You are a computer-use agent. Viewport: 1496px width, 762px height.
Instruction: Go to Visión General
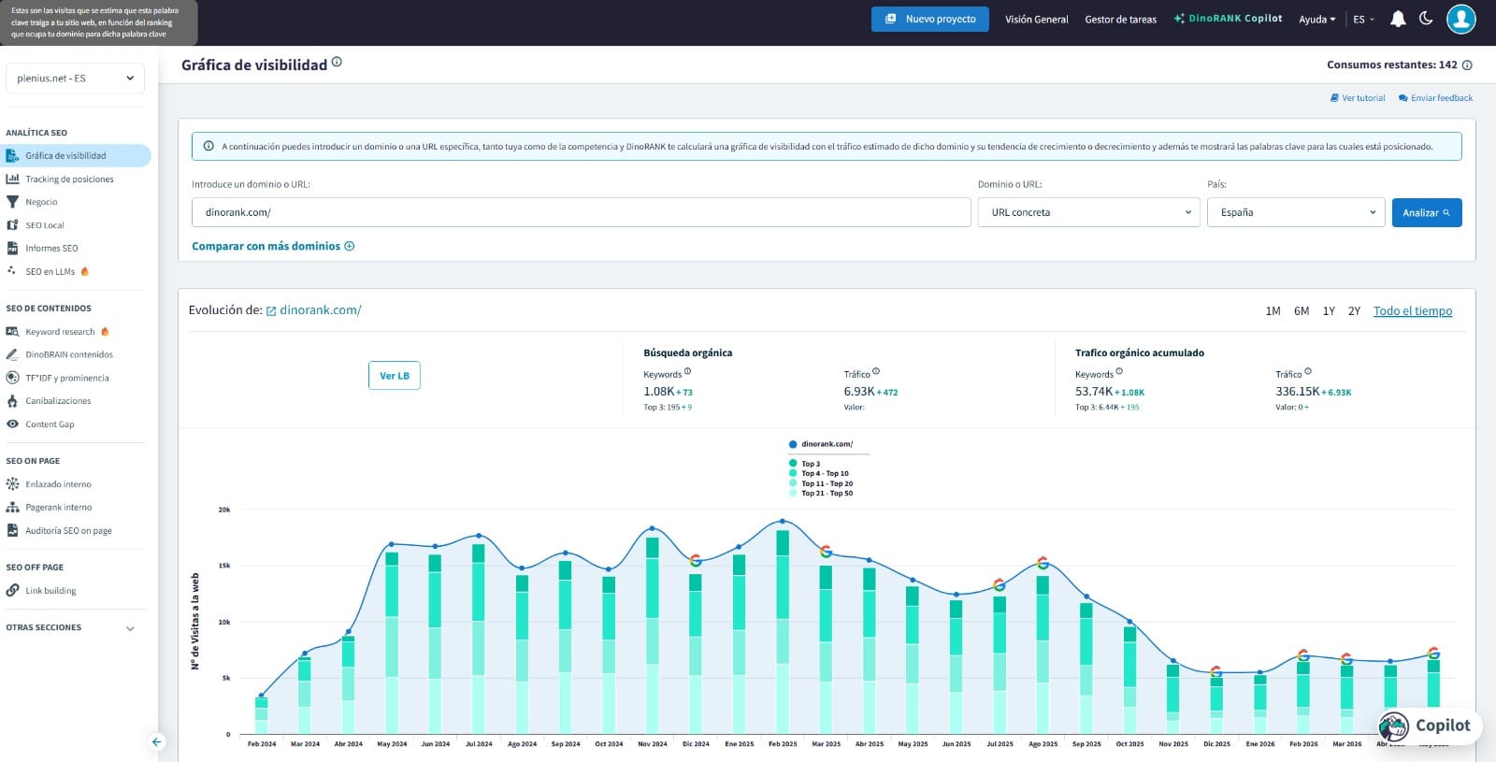coord(1036,19)
